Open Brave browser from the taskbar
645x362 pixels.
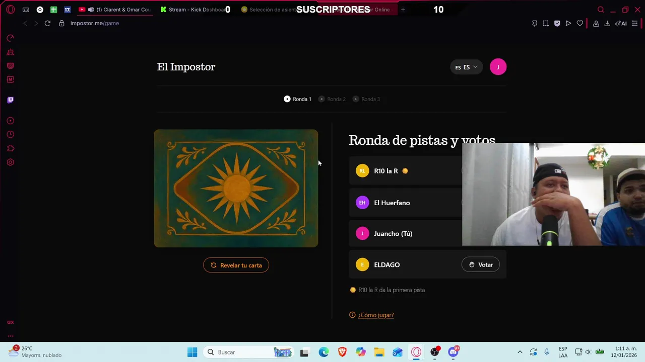(x=342, y=352)
